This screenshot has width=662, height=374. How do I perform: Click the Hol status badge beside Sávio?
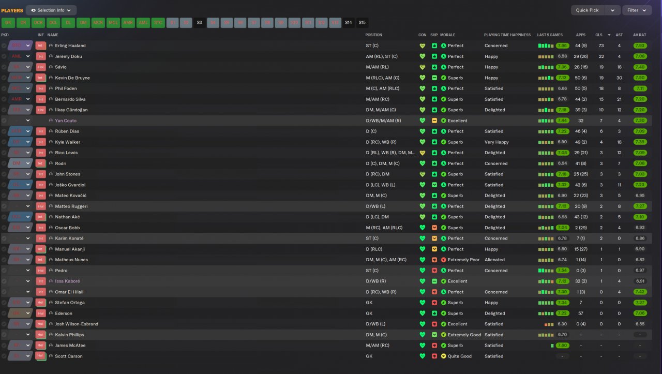pyautogui.click(x=41, y=67)
